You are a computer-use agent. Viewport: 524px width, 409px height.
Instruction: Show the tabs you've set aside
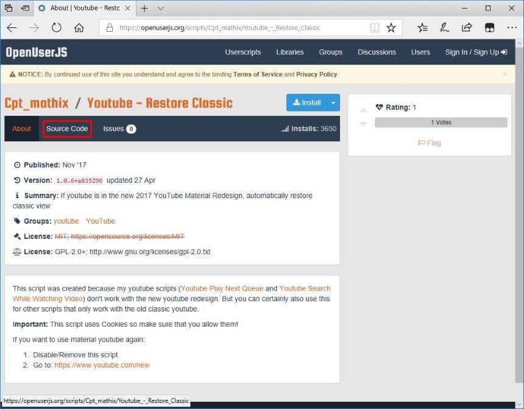click(9, 8)
